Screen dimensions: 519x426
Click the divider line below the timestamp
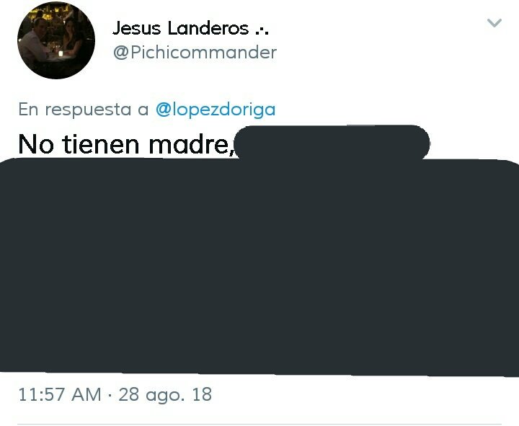point(259,424)
